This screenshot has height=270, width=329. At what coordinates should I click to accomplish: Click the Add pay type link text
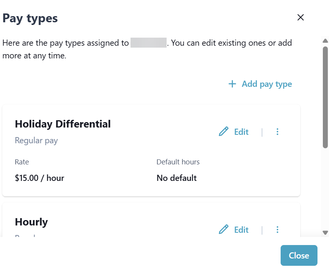(x=267, y=84)
